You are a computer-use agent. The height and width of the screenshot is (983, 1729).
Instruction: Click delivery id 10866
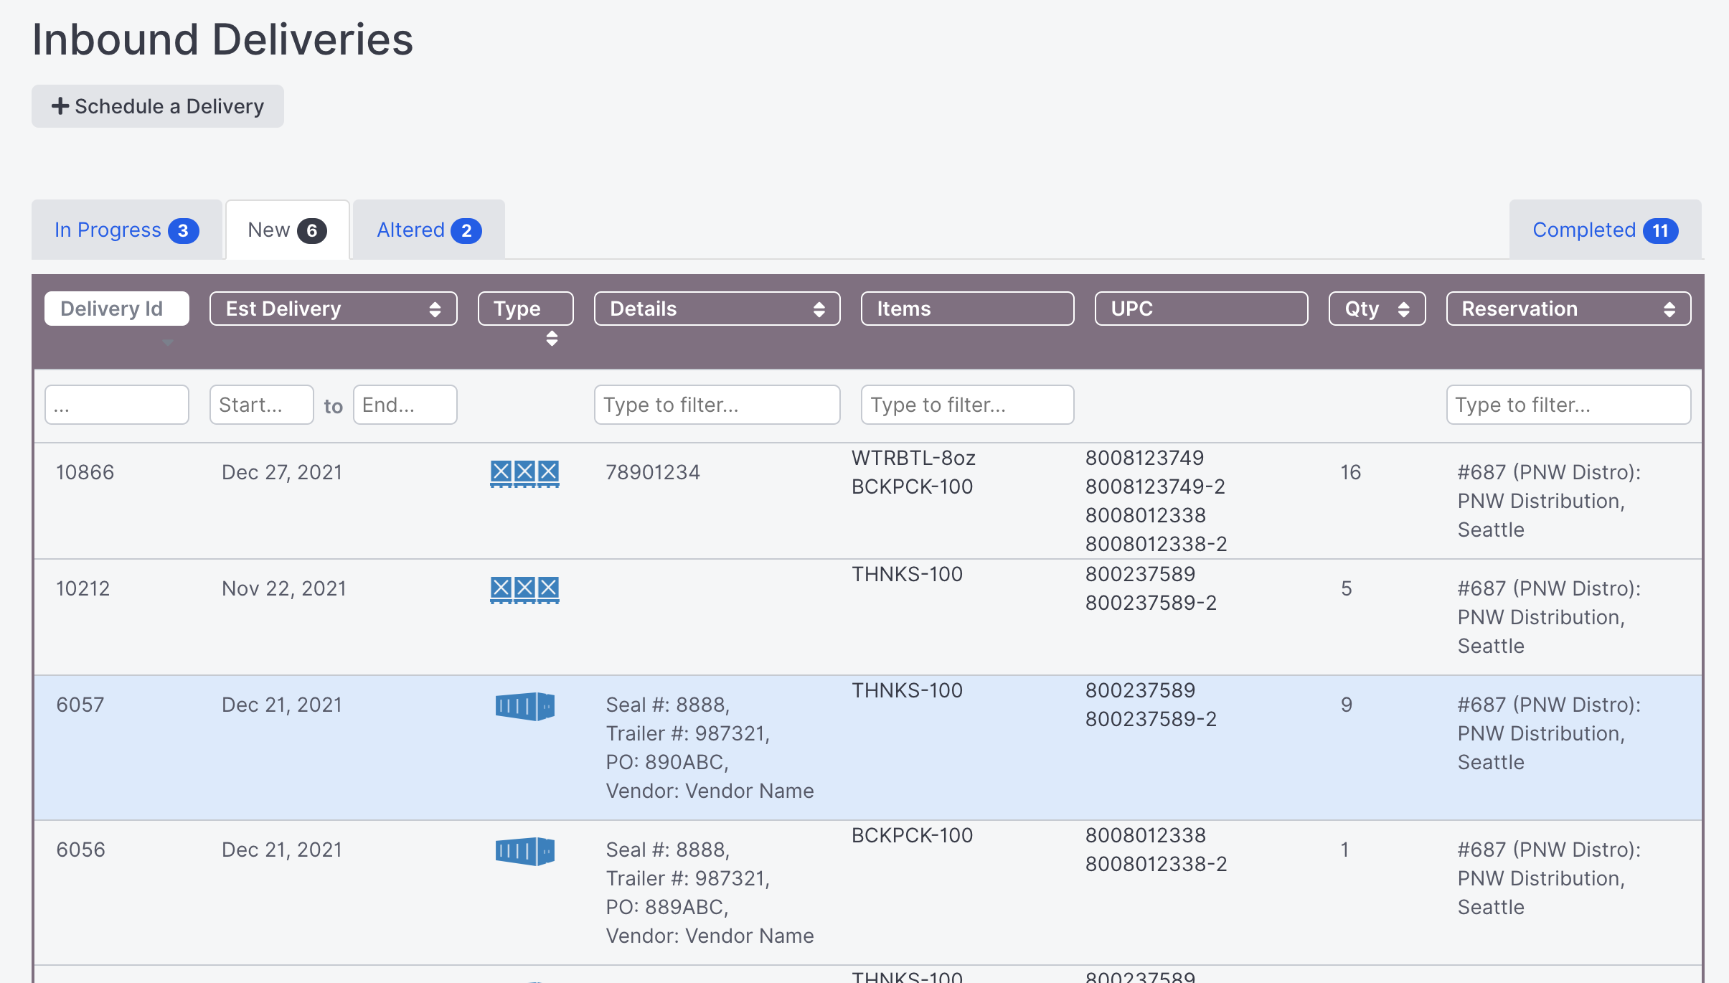click(x=85, y=472)
